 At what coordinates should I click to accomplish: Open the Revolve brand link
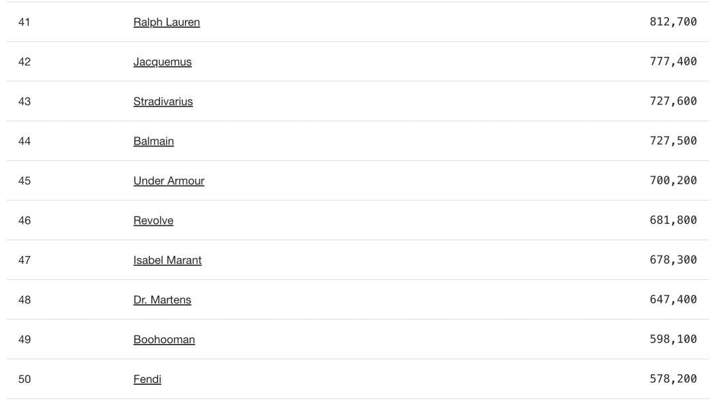[153, 220]
